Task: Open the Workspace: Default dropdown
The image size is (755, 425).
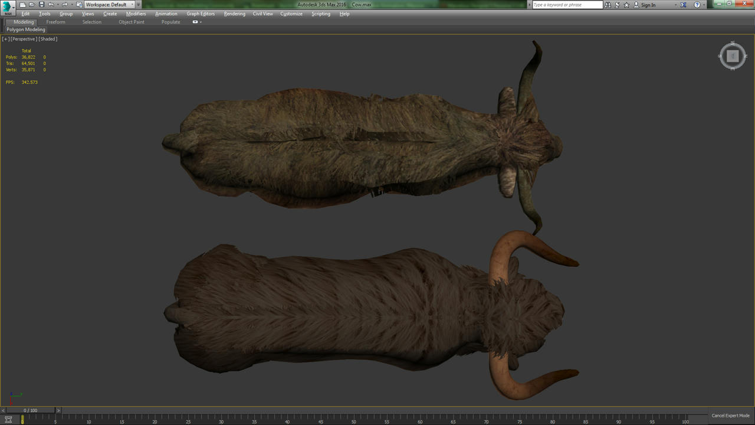Action: [109, 5]
